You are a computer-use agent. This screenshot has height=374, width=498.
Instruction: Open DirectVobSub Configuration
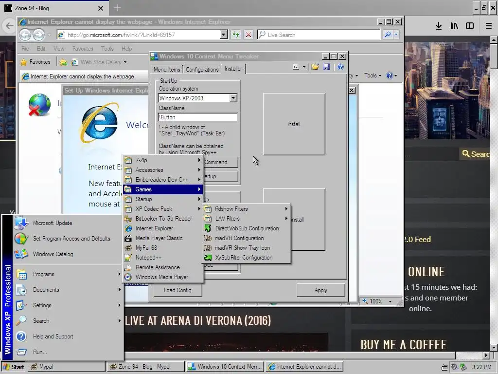click(247, 228)
